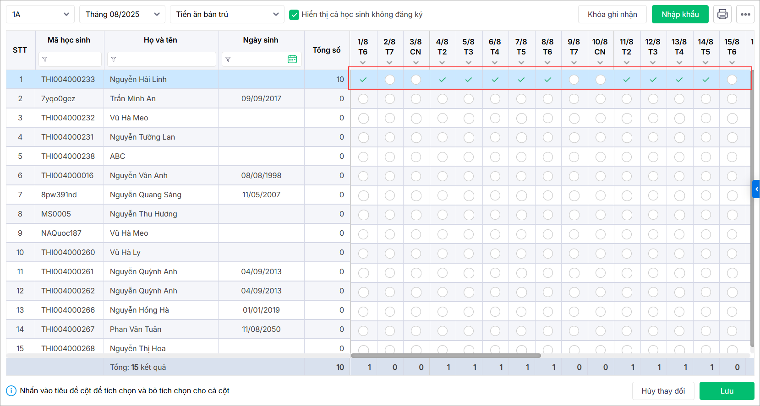Select the name Nguyễn Hồng Hà

pos(139,310)
